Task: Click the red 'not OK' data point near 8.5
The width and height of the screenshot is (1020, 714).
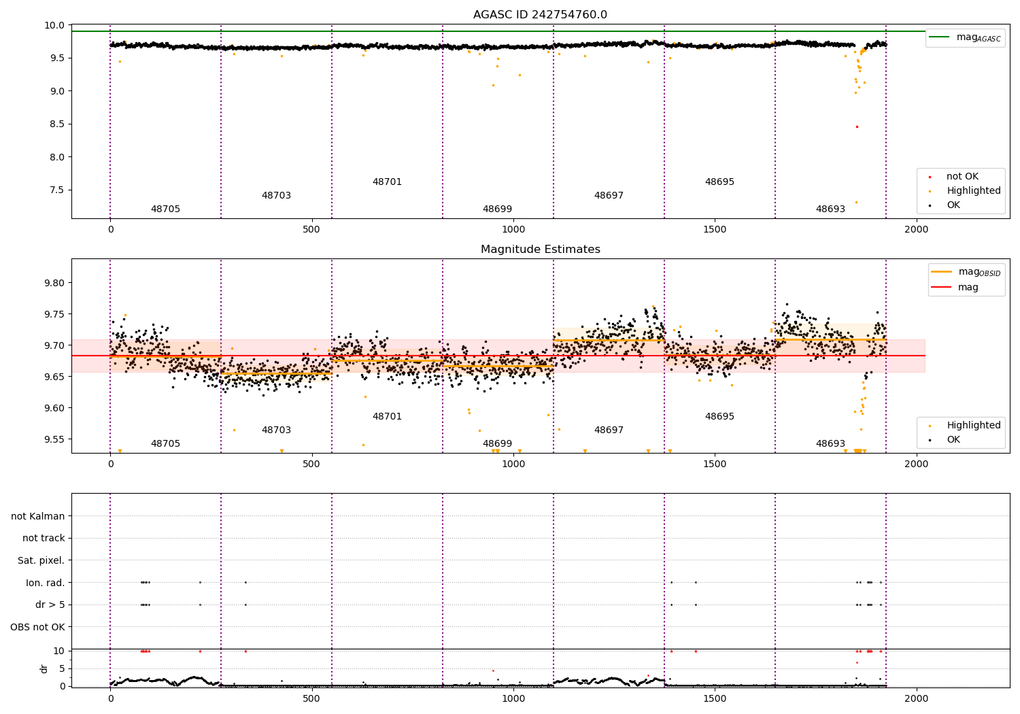Action: pyautogui.click(x=857, y=126)
